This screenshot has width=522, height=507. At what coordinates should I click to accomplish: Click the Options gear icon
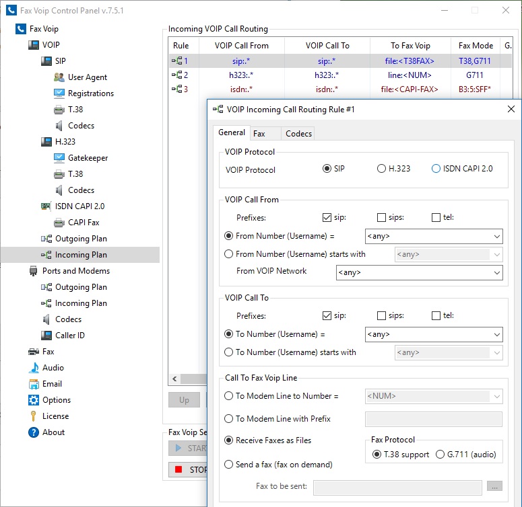[x=34, y=400]
